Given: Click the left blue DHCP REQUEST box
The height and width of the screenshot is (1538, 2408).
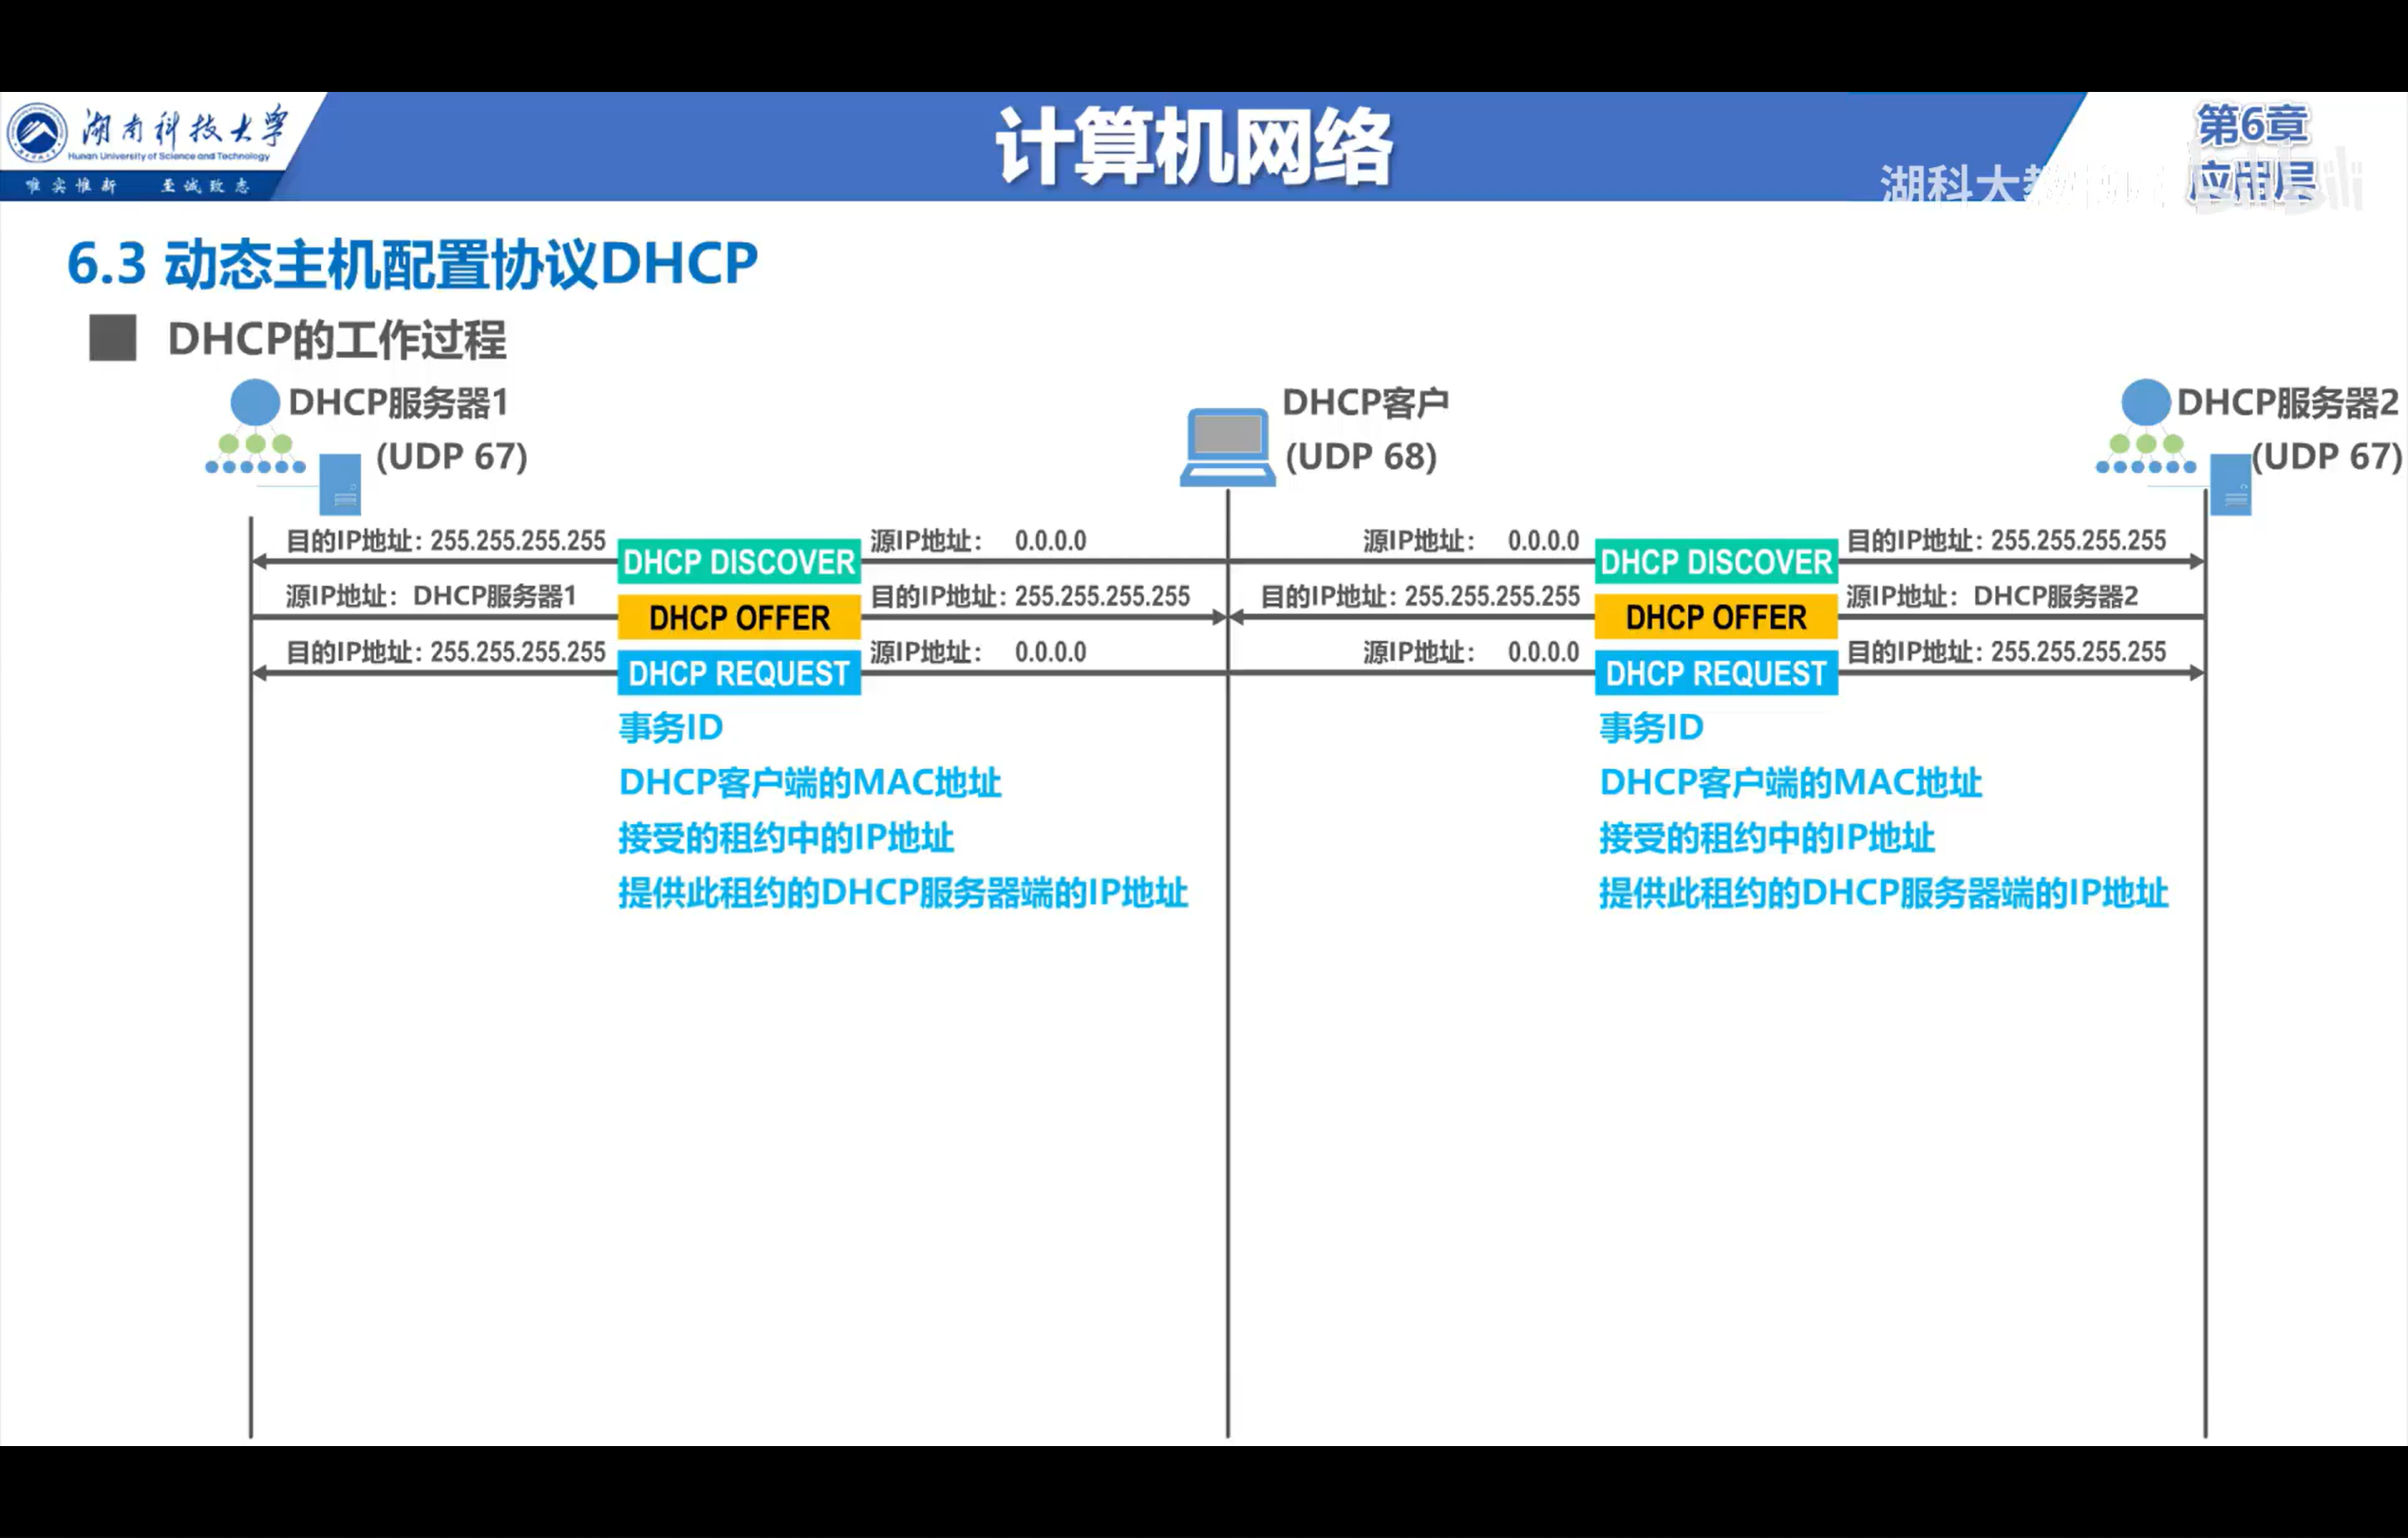Looking at the screenshot, I should 739,674.
